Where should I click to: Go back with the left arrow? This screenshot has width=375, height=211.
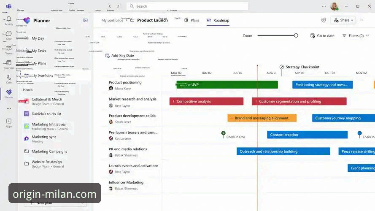tap(110, 6)
